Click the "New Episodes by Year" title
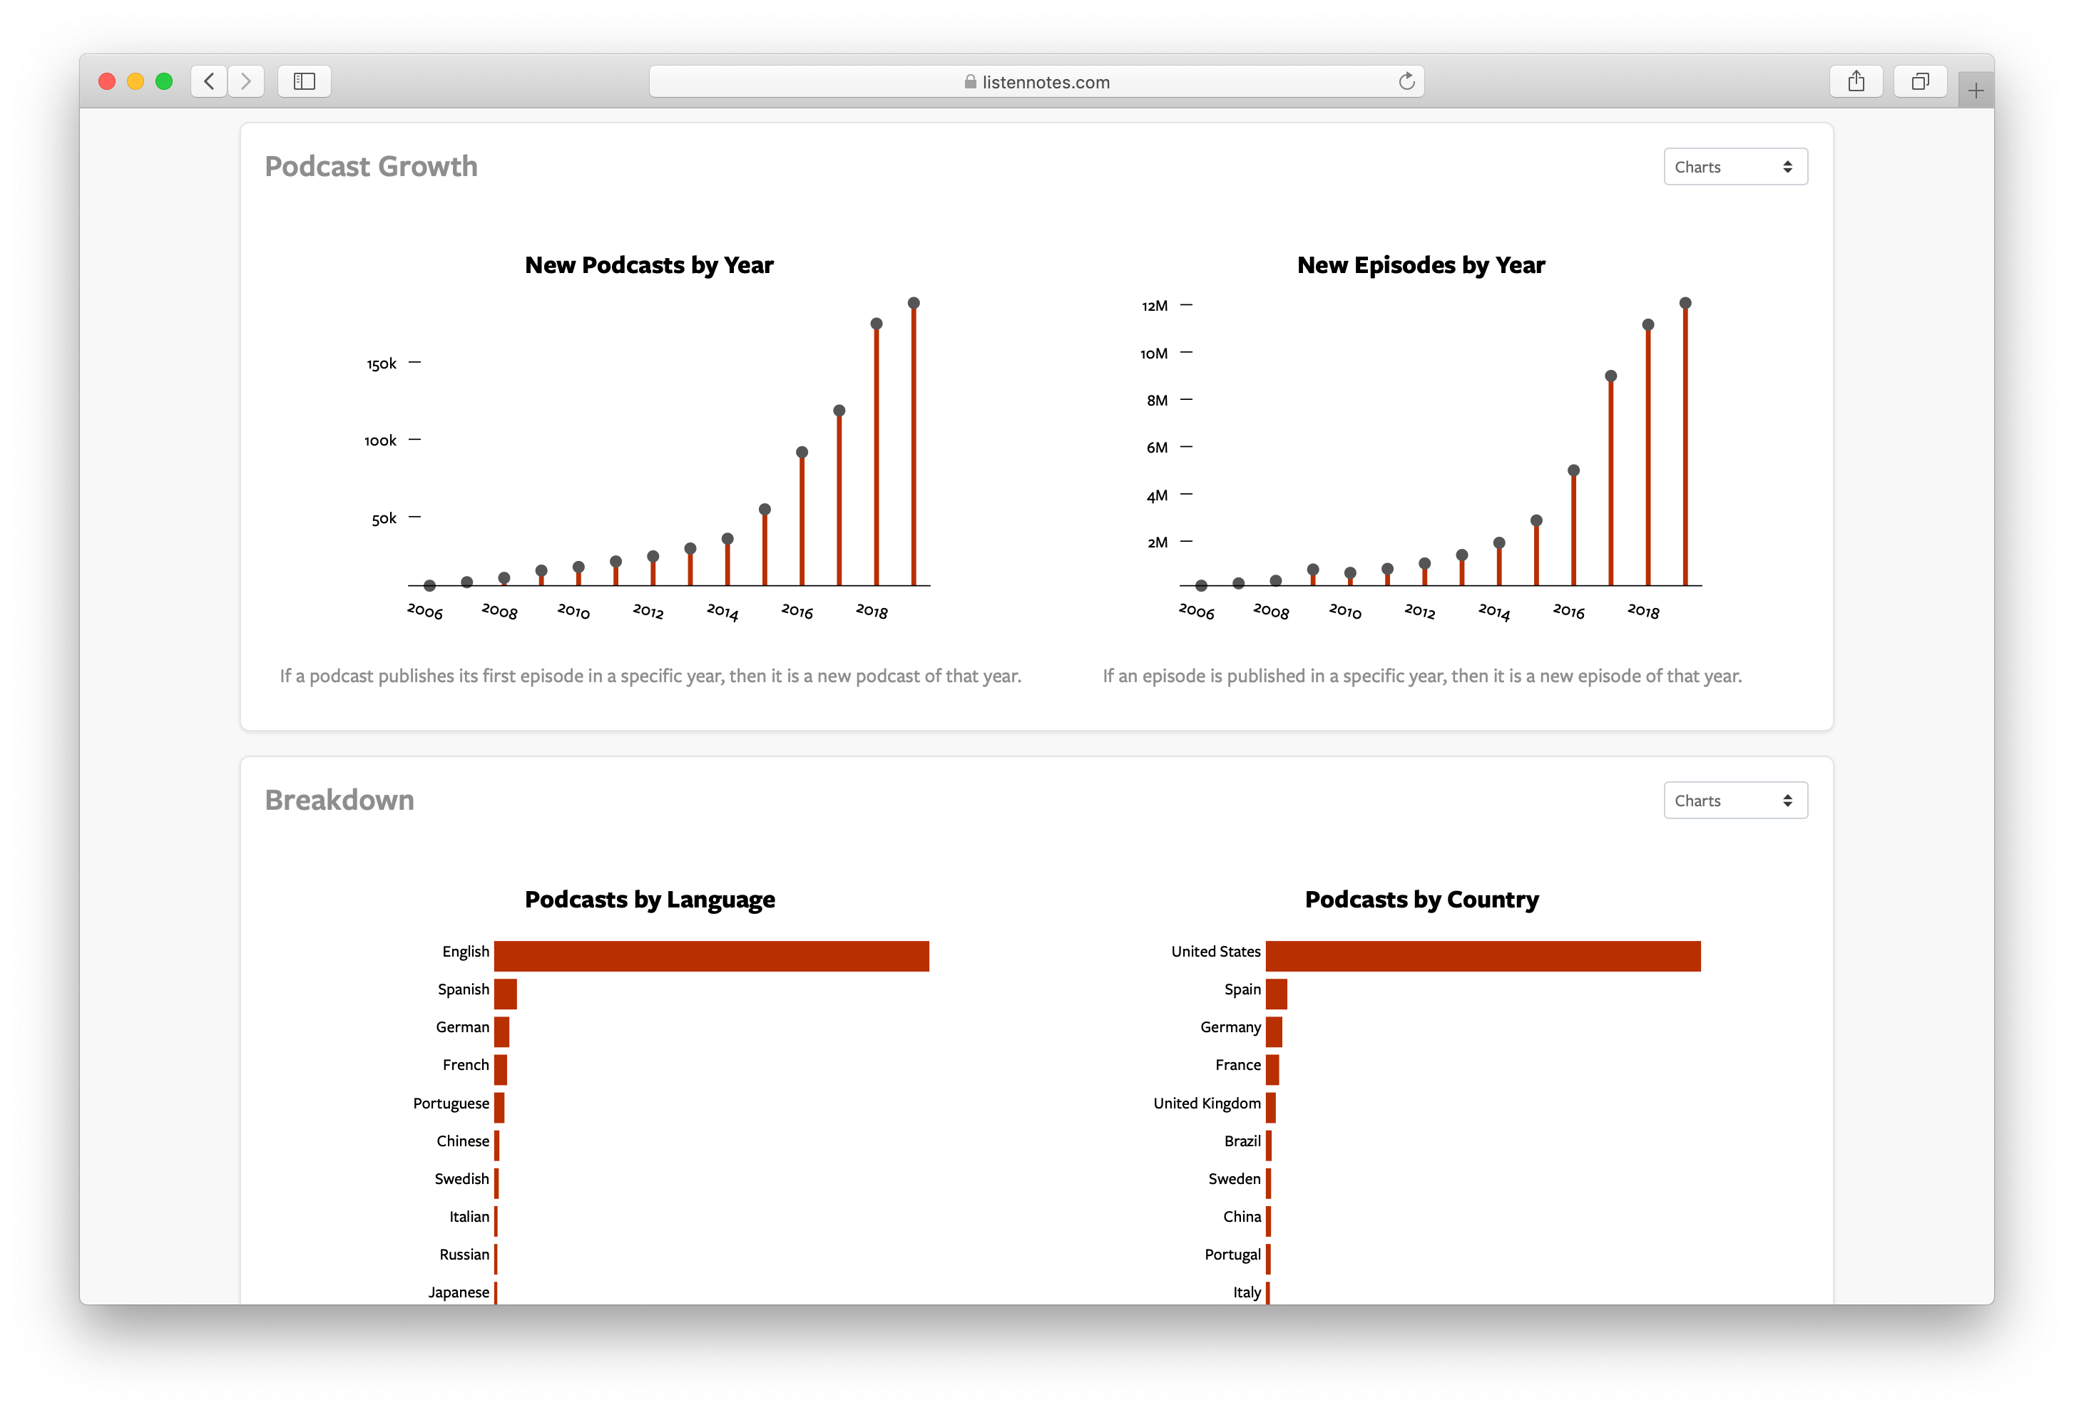 click(1421, 265)
